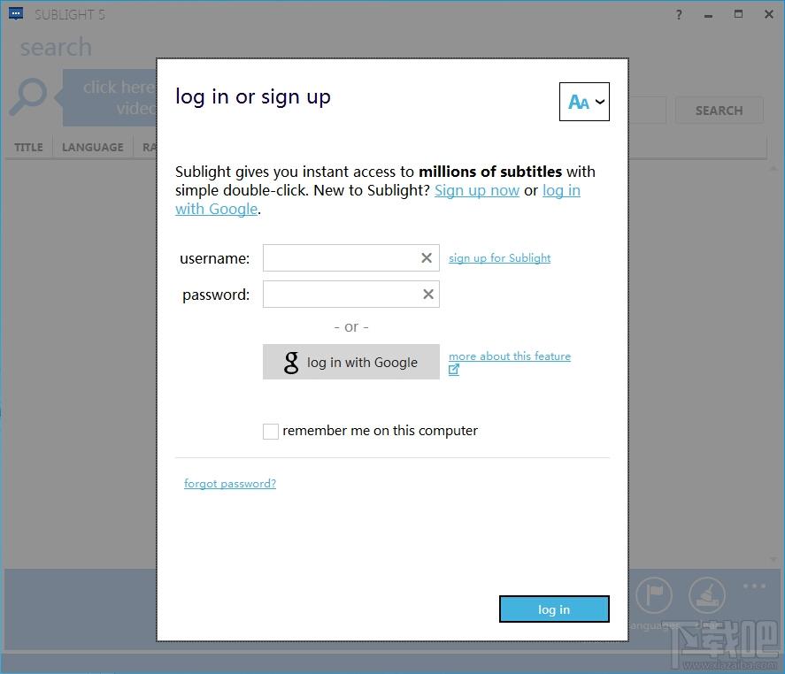Screen dimensions: 785x674
Task: Open the font size AA dropdown
Action: (x=584, y=102)
